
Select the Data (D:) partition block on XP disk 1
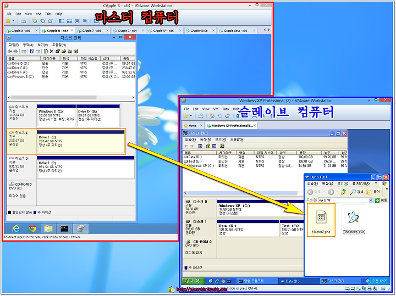[x=248, y=228]
